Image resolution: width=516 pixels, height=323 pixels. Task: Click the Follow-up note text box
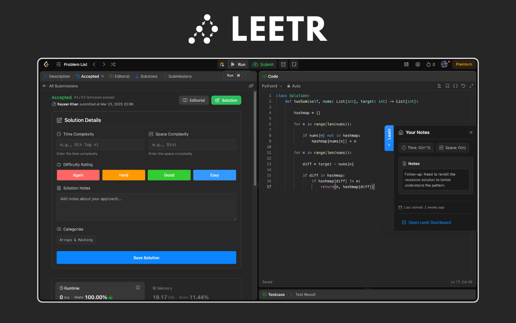(x=436, y=180)
